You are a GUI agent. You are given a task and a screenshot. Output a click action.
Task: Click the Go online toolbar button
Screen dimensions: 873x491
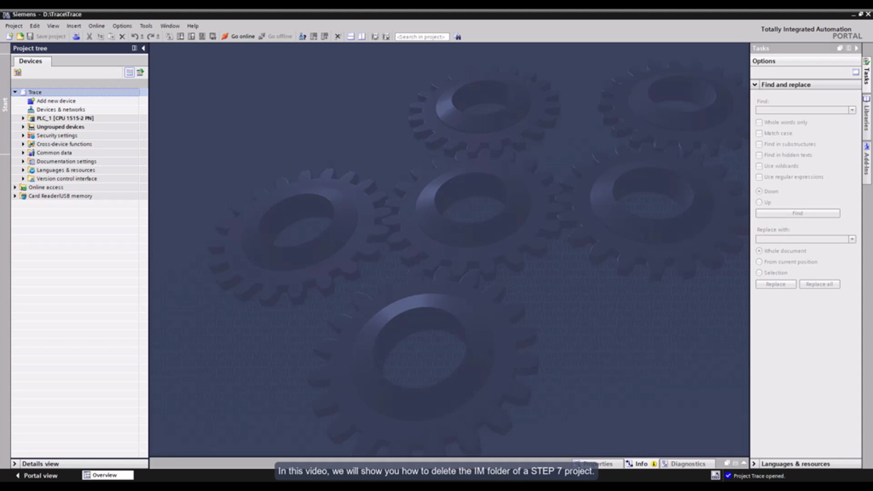click(238, 37)
